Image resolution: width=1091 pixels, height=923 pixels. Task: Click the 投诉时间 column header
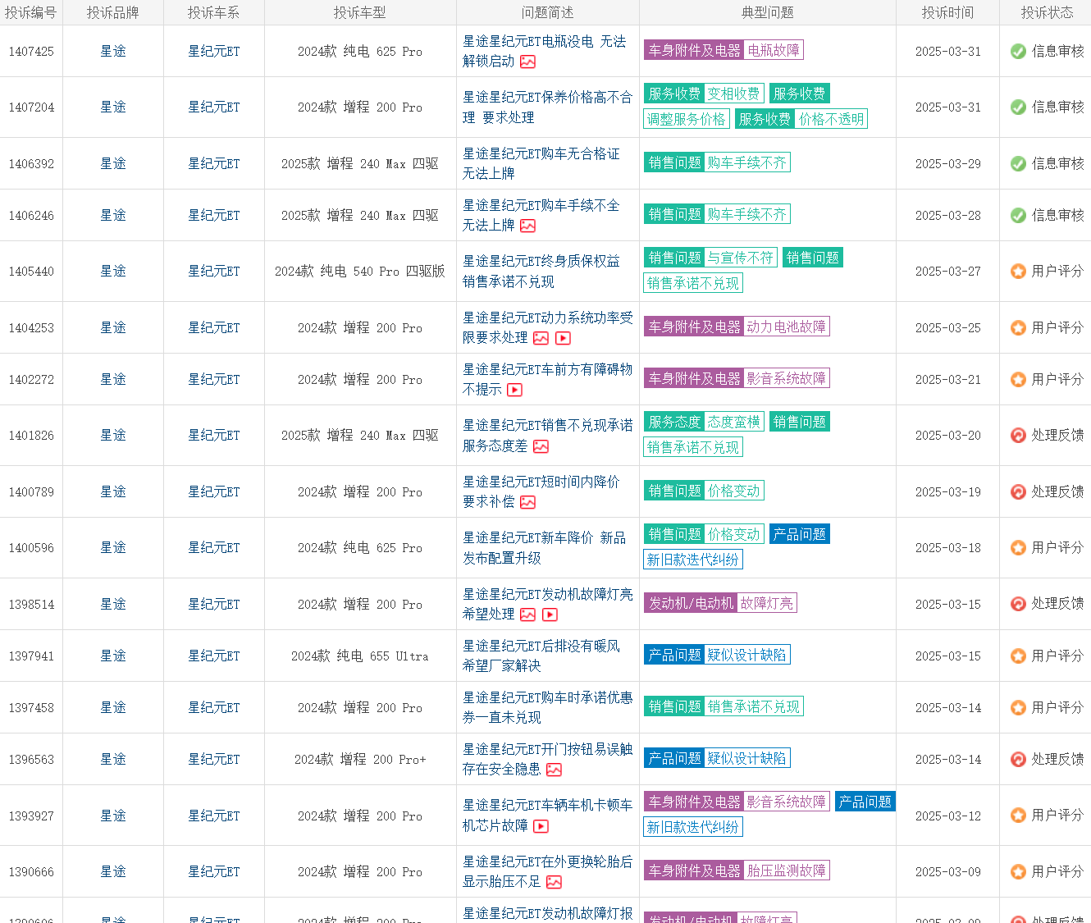(947, 12)
